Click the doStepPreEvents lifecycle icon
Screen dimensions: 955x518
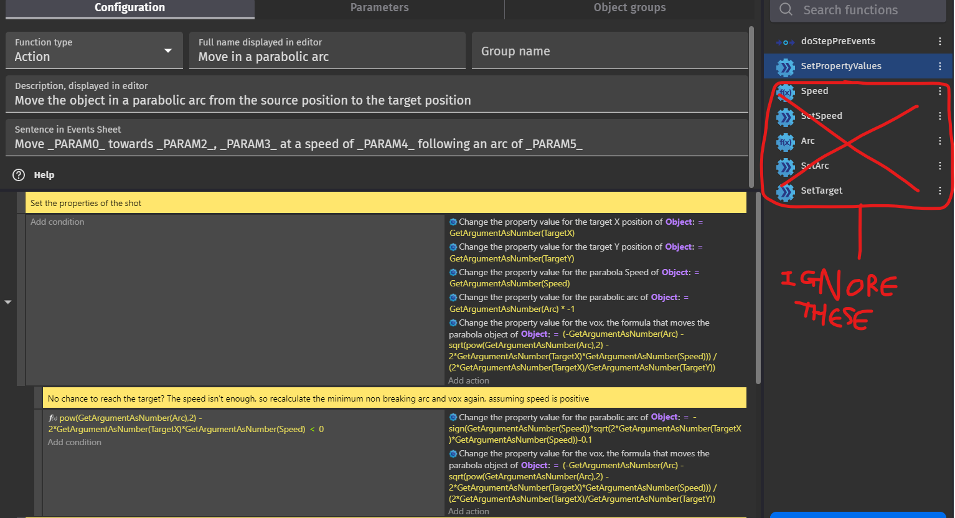785,41
